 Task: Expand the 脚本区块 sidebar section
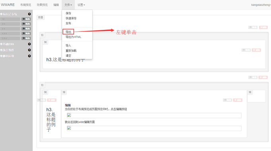7,56
